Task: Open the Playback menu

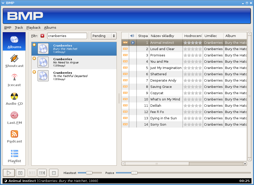Action: [x=33, y=27]
